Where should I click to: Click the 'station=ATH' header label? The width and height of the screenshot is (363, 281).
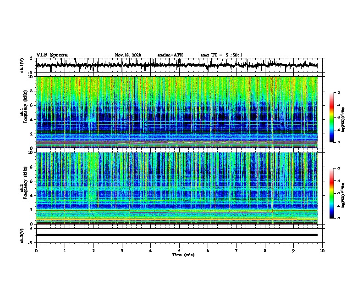coord(170,55)
